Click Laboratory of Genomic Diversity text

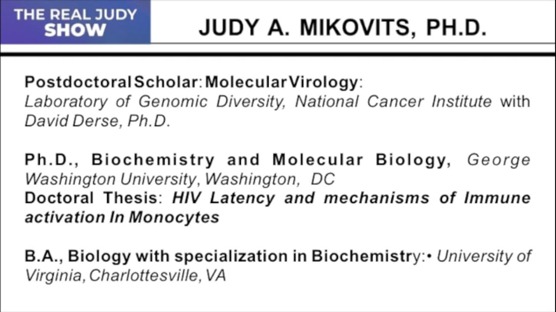point(157,101)
